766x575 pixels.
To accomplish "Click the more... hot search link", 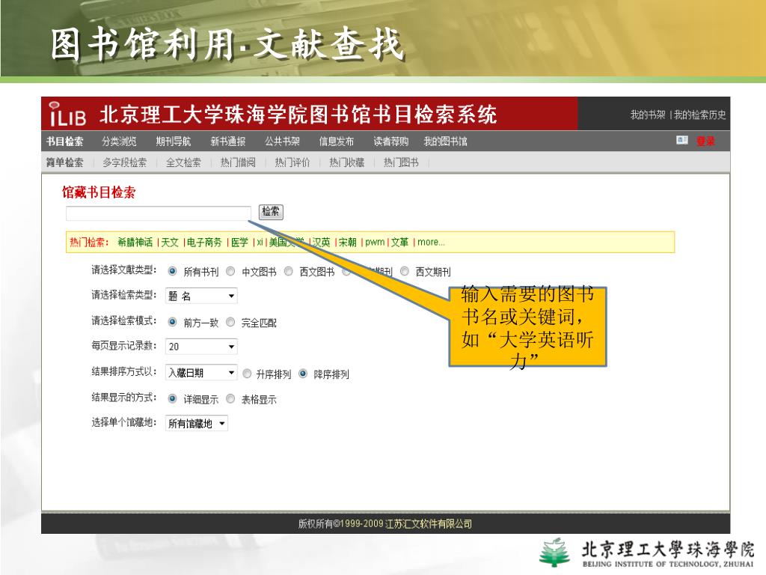I will (x=431, y=242).
